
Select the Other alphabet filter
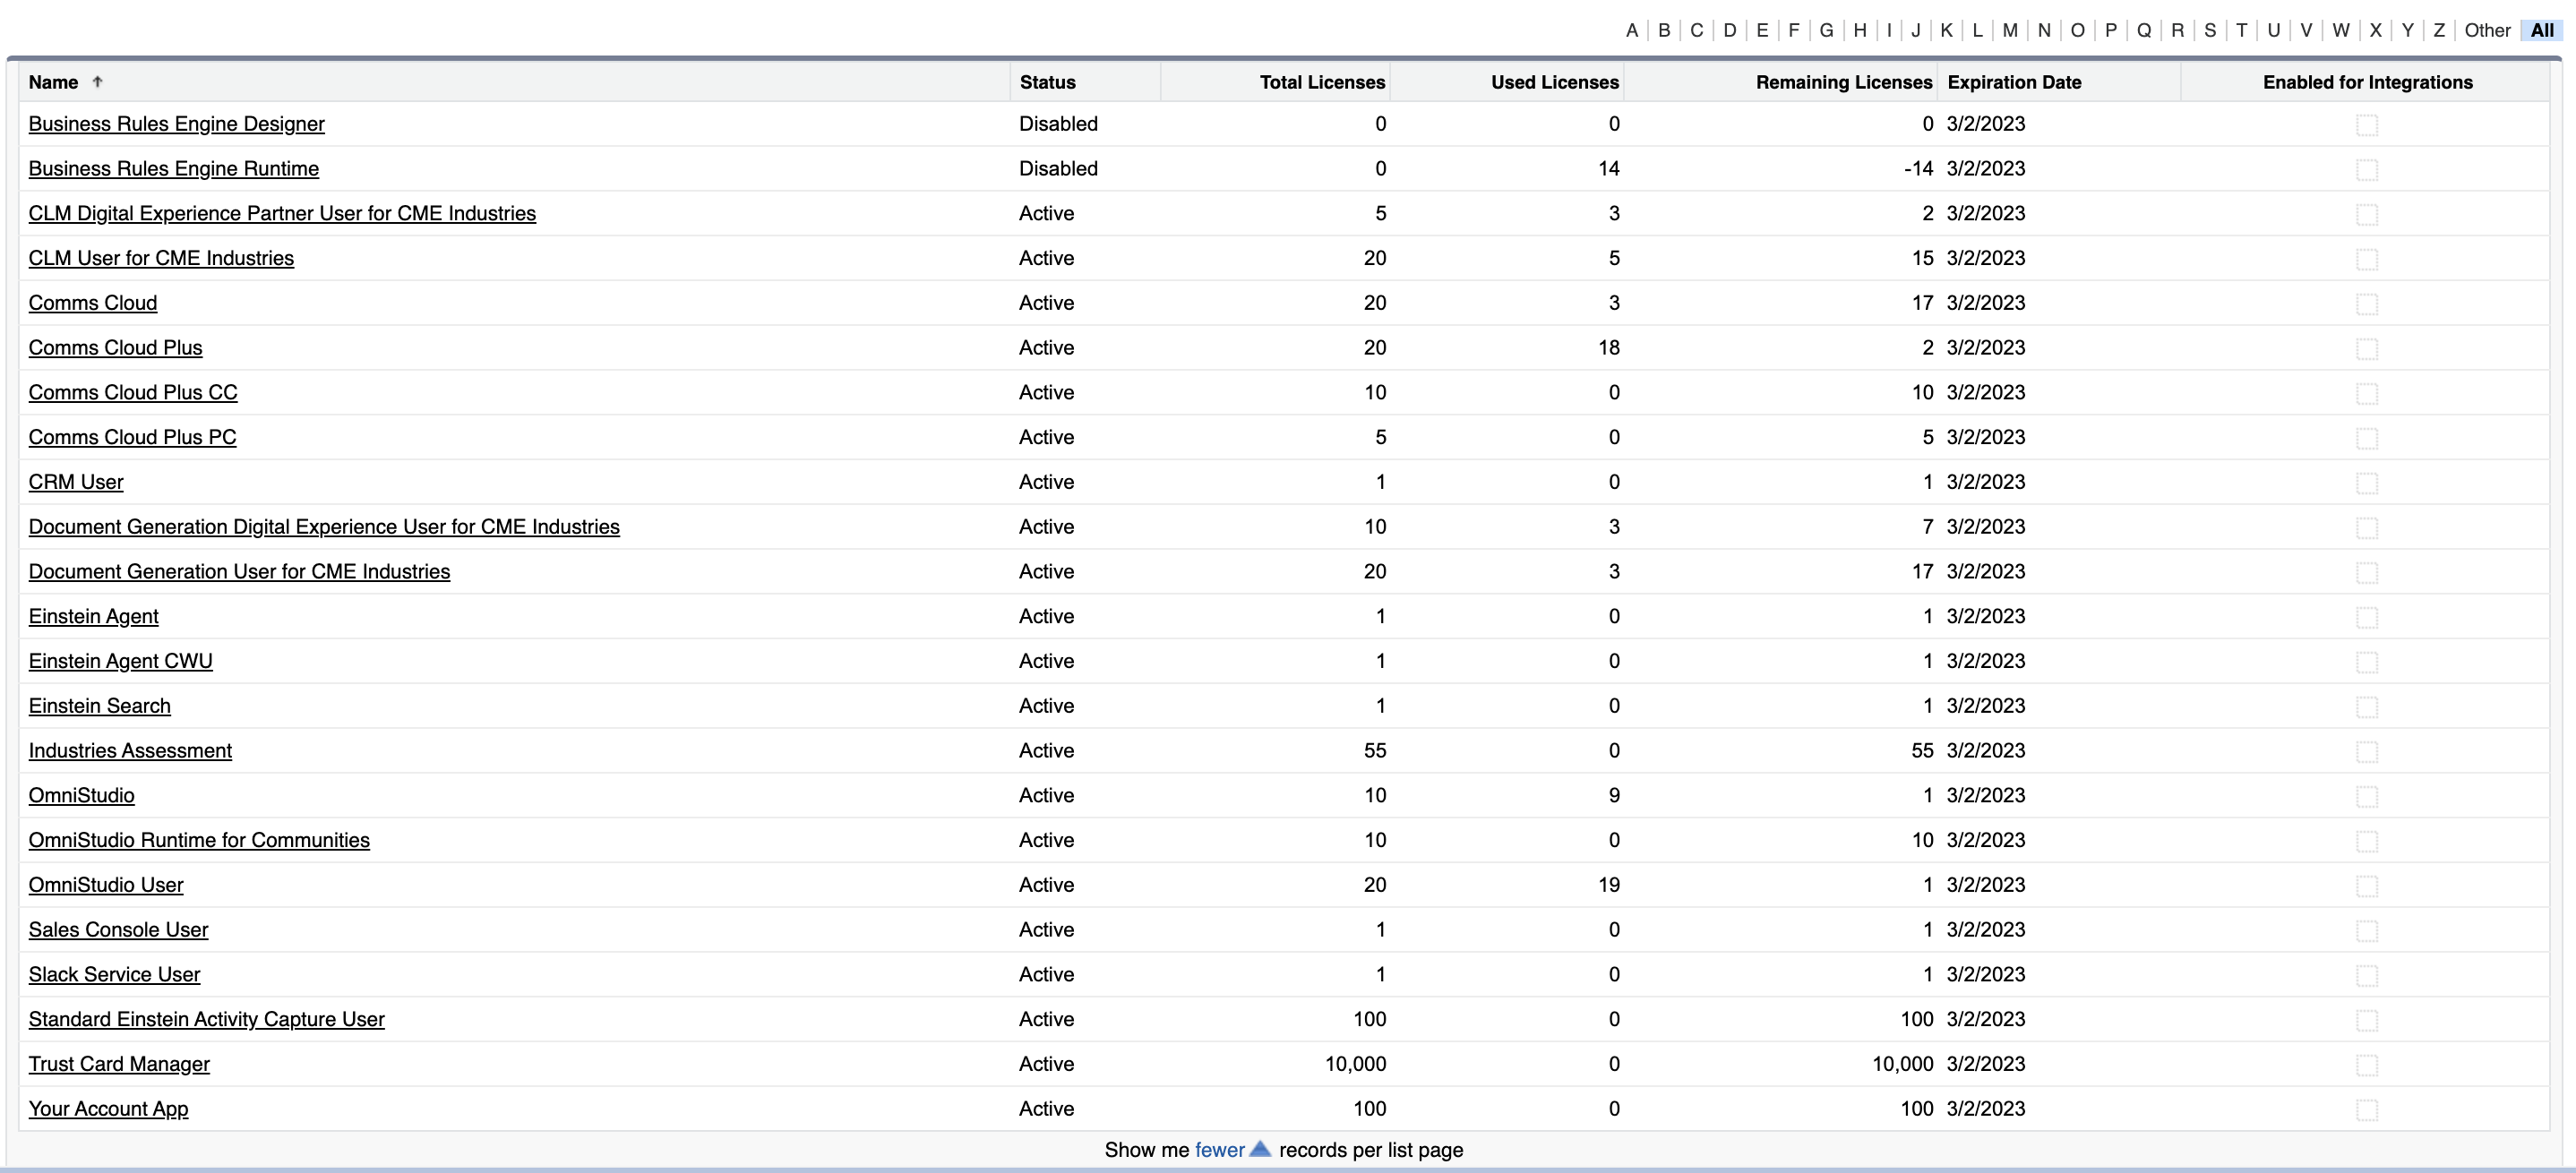pos(2487,30)
